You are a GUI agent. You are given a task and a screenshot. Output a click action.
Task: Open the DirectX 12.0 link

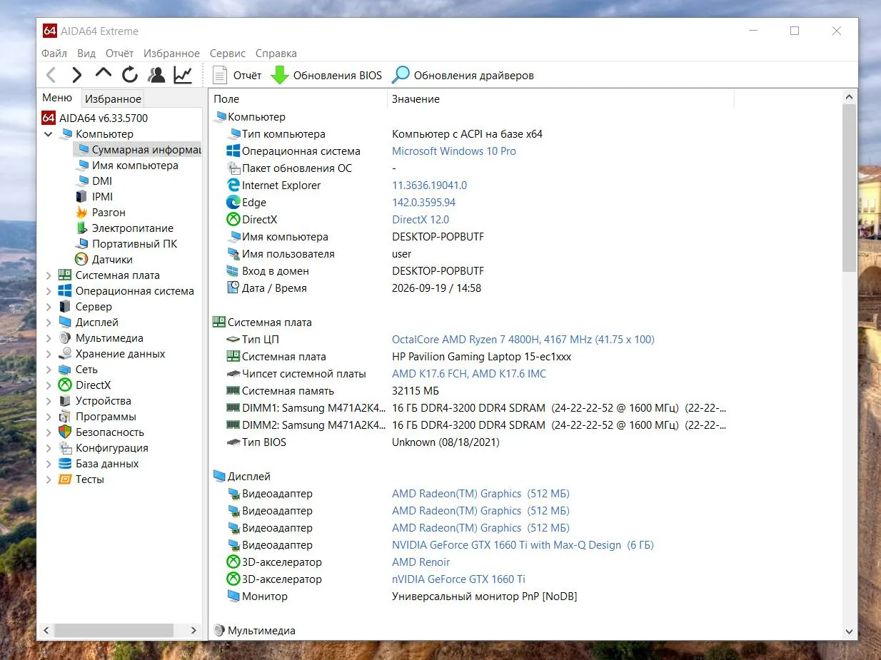point(421,220)
